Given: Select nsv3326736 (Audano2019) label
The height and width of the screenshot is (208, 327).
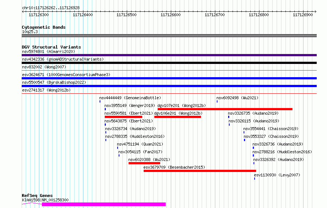Looking at the screenshot, I should click(x=278, y=144).
